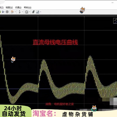Screen dimensions: 117x117
Task: Click the highlight Simulink block icon
Action: [12, 12]
